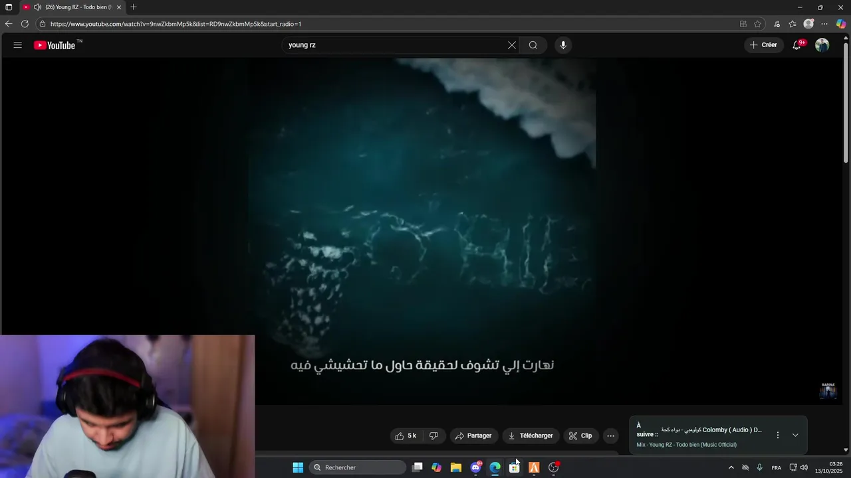
Task: Open more actions three-dot menu below video
Action: tap(610, 436)
